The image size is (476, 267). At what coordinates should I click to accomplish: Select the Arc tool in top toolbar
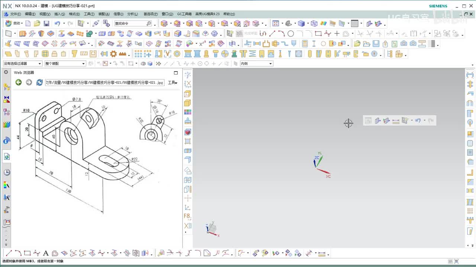(x=282, y=33)
